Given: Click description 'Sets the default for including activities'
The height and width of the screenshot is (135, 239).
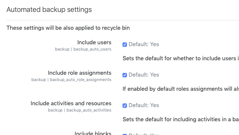Looking at the screenshot, I should click(x=181, y=119).
